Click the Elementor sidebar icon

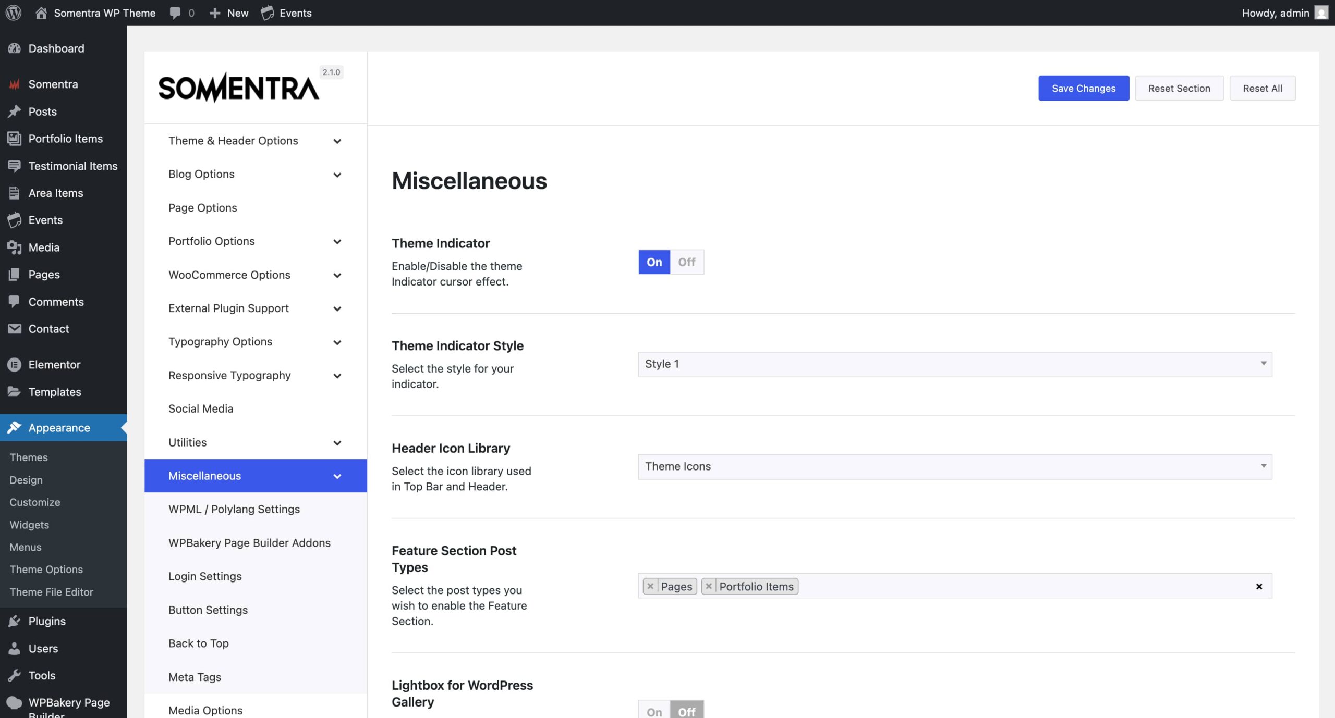(15, 365)
